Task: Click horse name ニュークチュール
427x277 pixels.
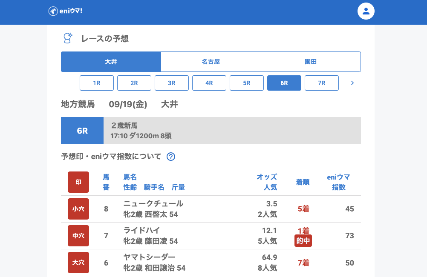Action: [x=153, y=203]
